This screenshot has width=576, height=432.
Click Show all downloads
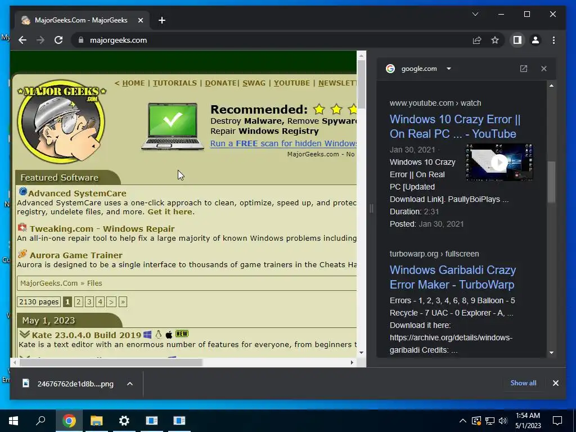523,382
